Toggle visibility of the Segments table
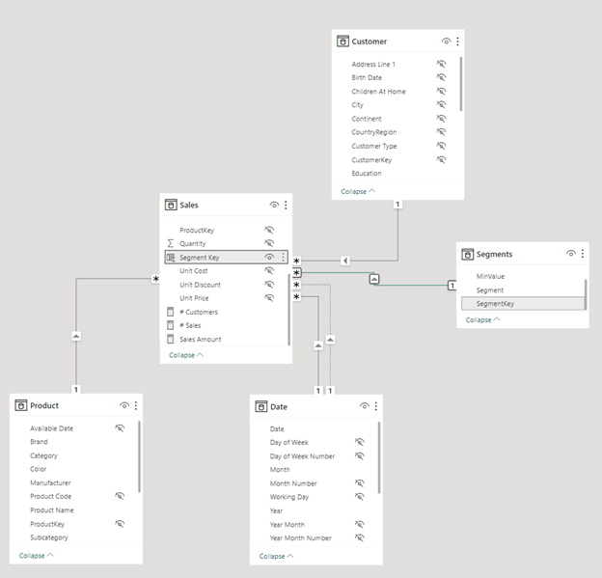 [571, 254]
